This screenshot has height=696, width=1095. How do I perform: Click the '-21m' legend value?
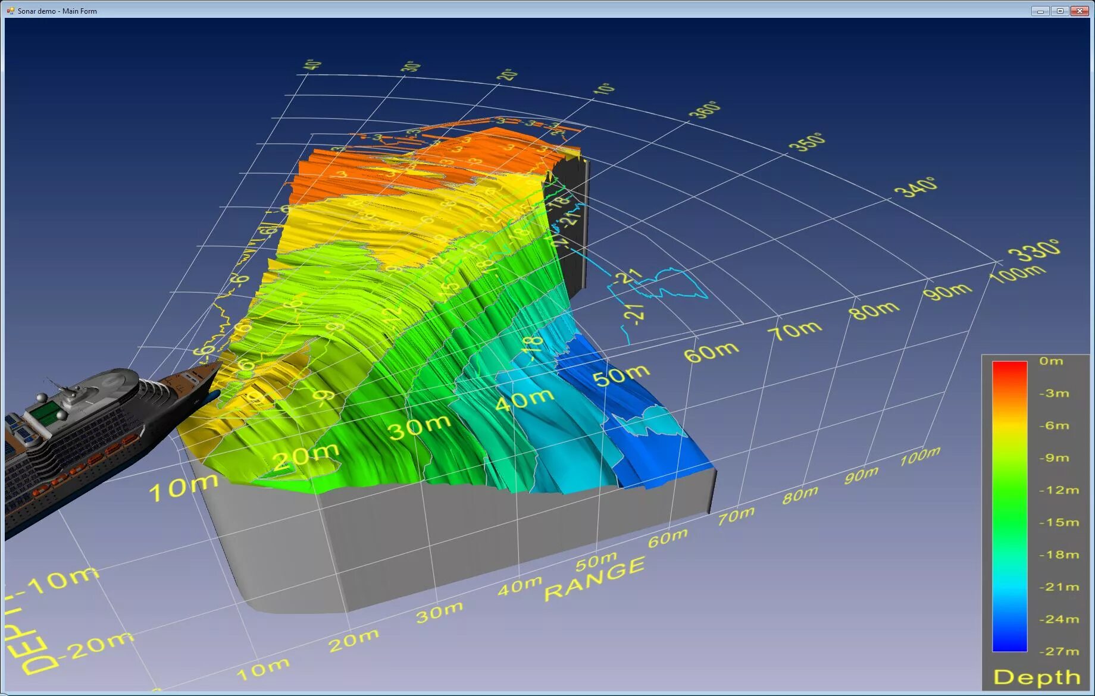1059,587
